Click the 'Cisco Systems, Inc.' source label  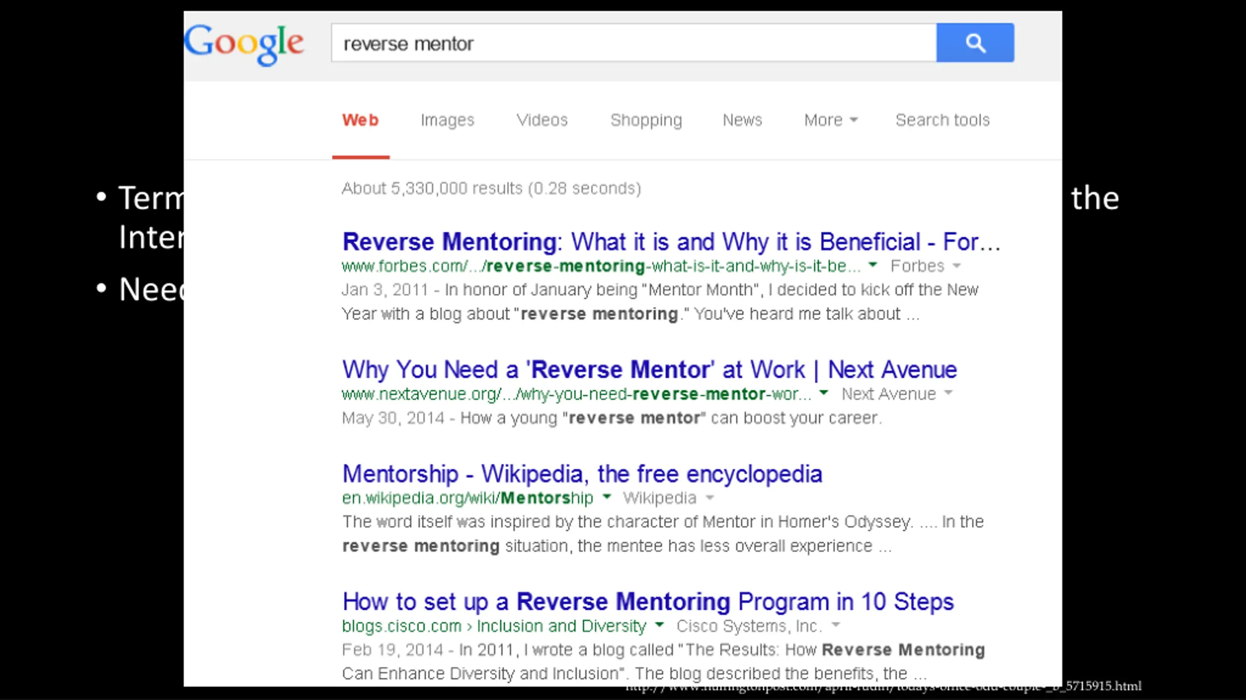click(749, 626)
